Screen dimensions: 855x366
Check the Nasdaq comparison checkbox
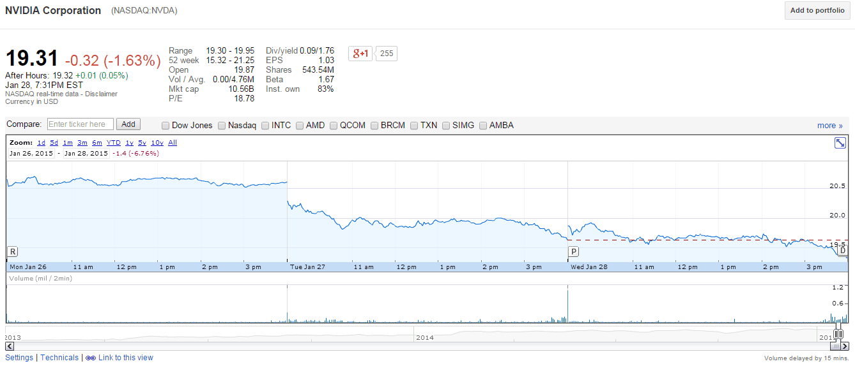point(222,126)
